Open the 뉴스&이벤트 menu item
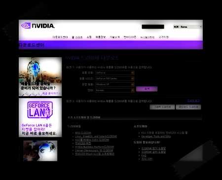The height and width of the screenshot is (180, 222). point(148,37)
